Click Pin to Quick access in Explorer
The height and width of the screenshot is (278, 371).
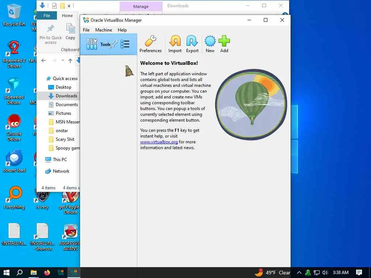(51, 34)
